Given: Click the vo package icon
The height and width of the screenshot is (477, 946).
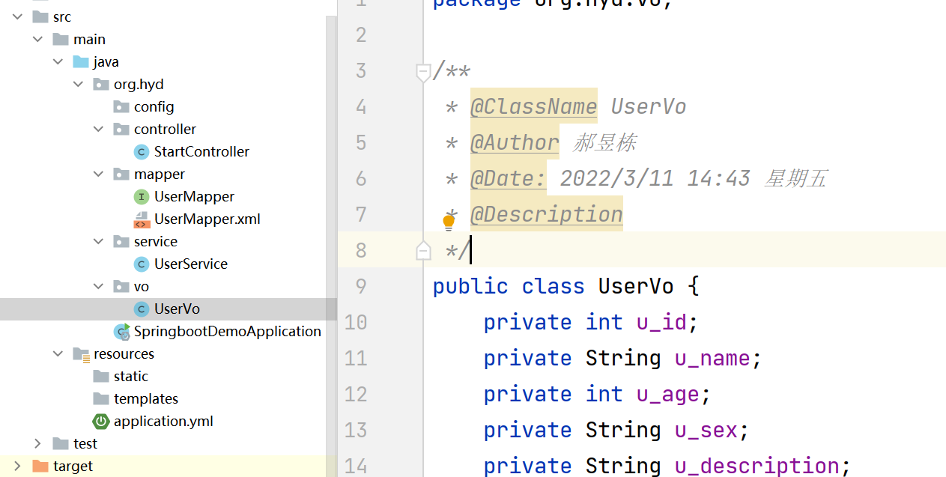Looking at the screenshot, I should click(x=121, y=286).
